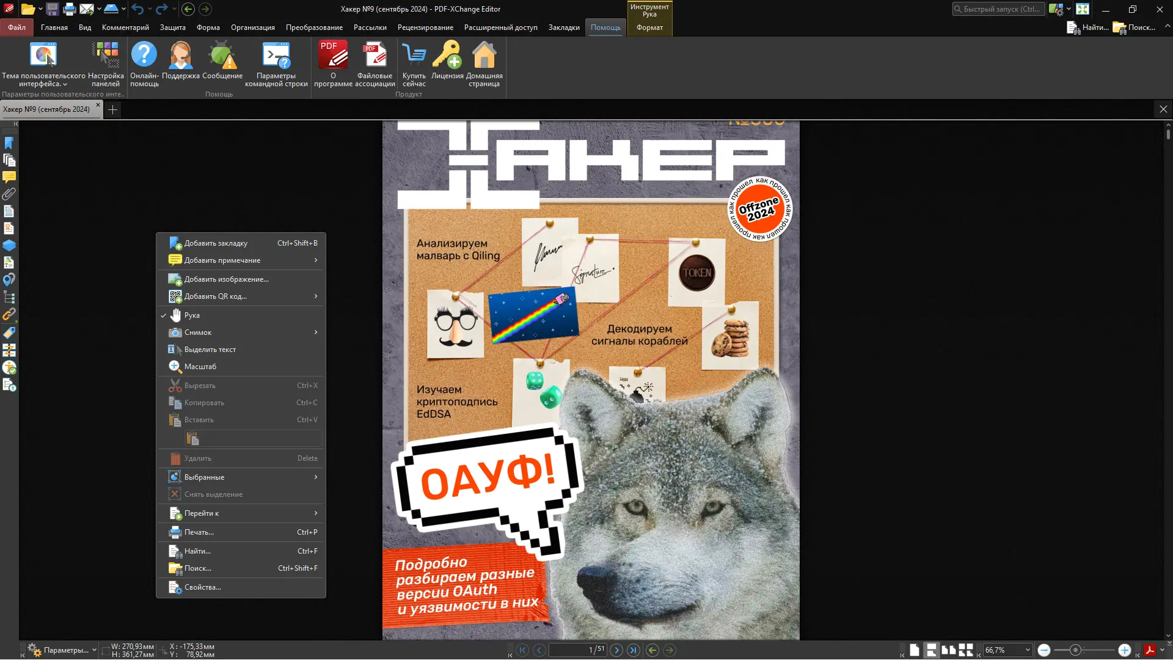Choose 'Добавить закладку' from the context menu
This screenshot has height=660, width=1173.
click(x=216, y=243)
